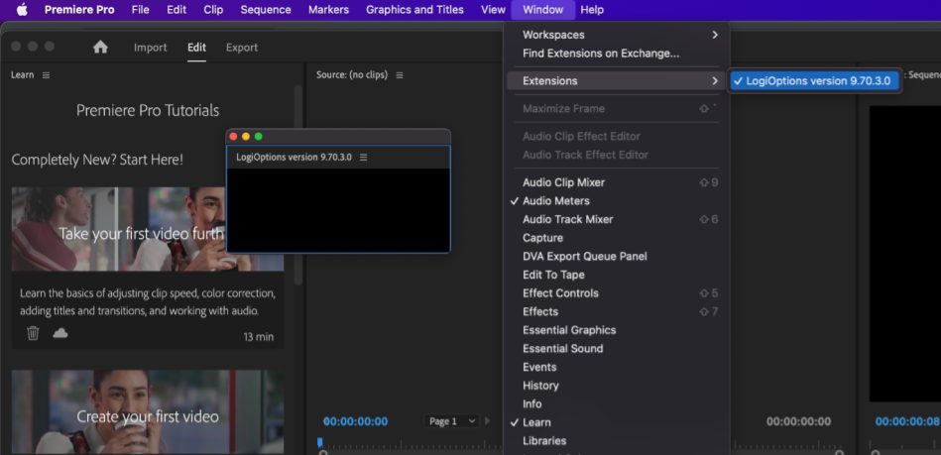This screenshot has width=941, height=455.
Task: Click the Learn panel vertical scrollbar
Action: (298, 185)
